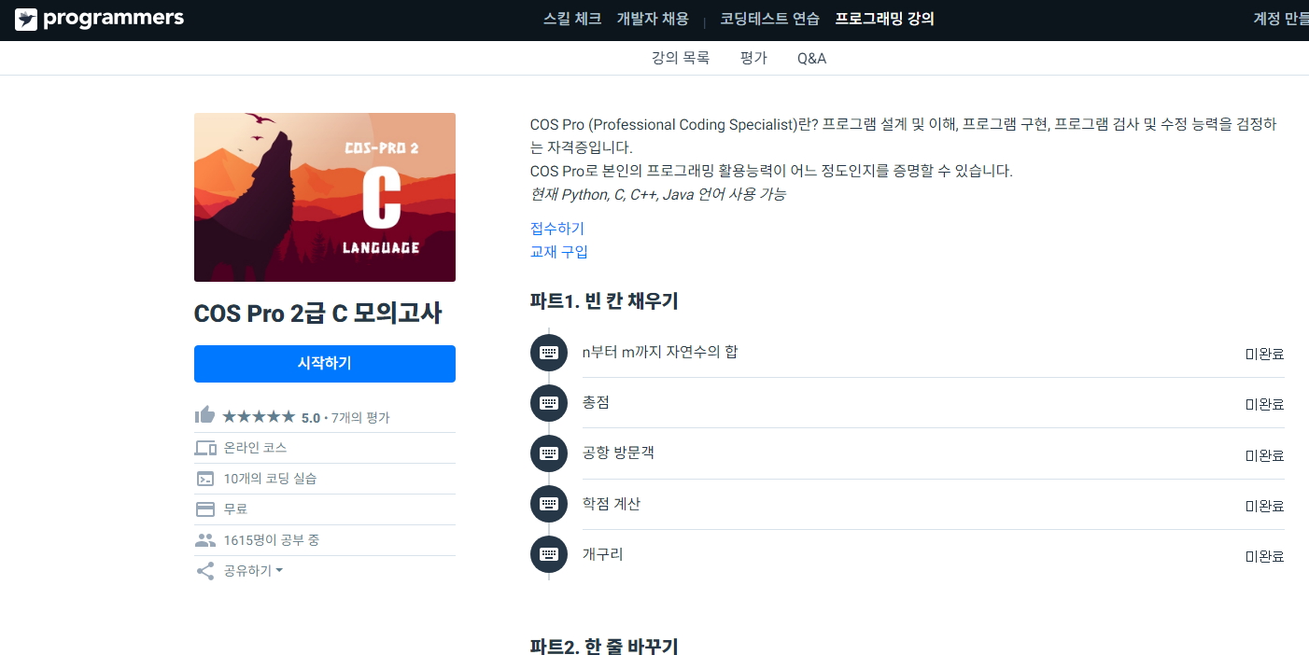
Task: Click the COS Pro 2급 C 모의고사 title
Action: click(x=317, y=314)
